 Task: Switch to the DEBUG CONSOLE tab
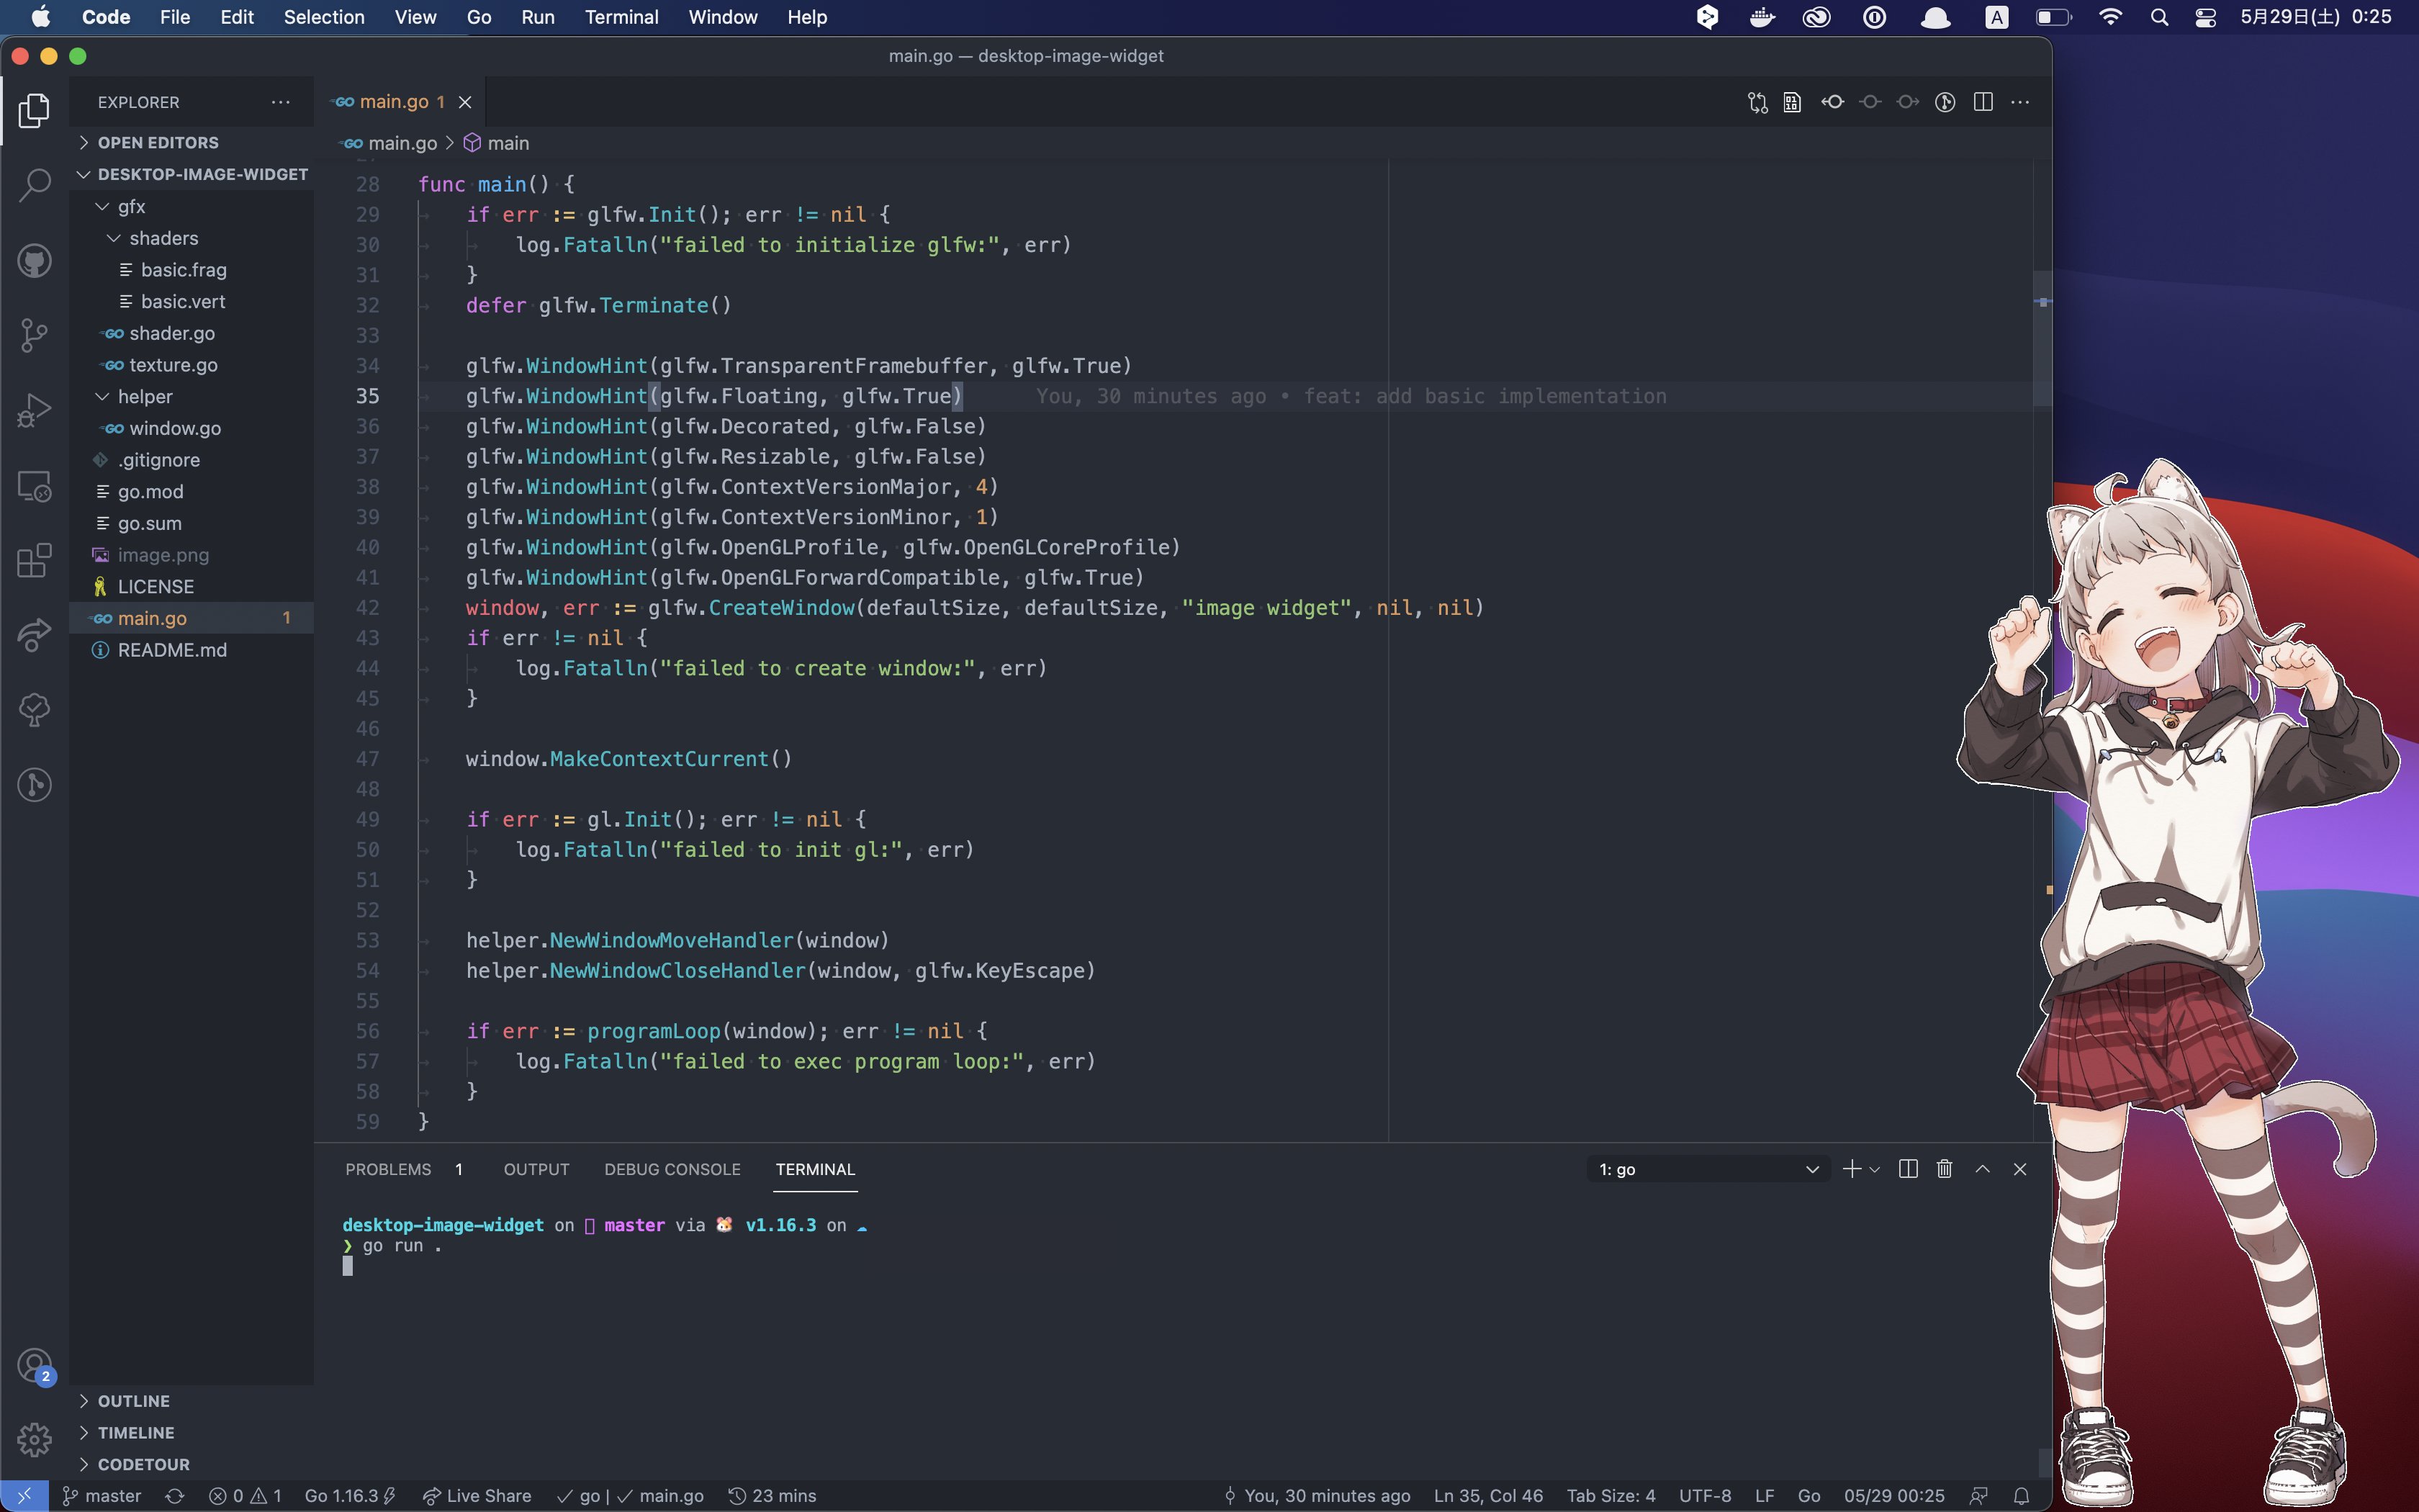672,1169
